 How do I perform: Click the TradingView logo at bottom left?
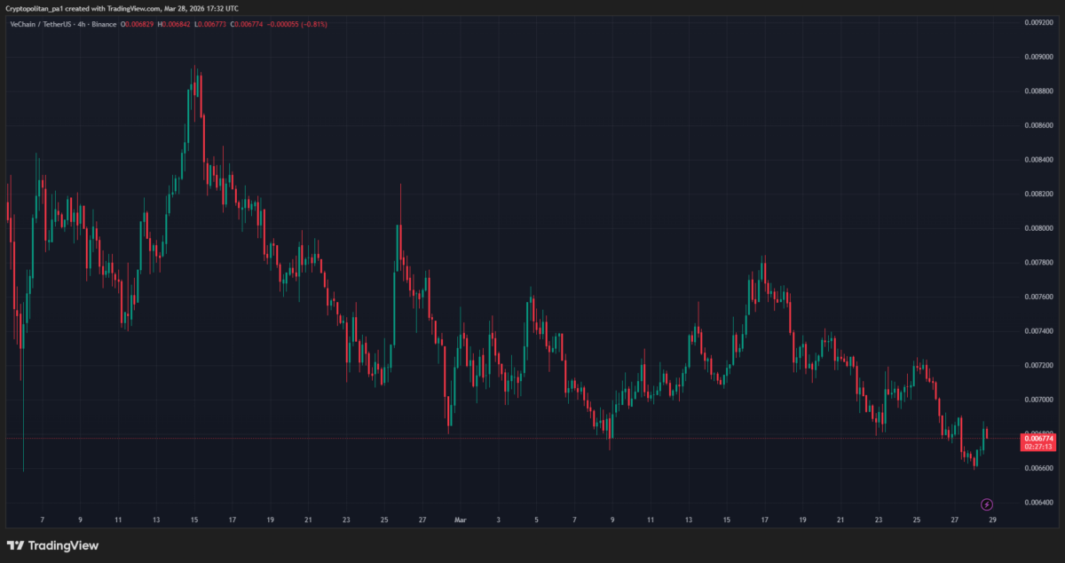click(53, 545)
